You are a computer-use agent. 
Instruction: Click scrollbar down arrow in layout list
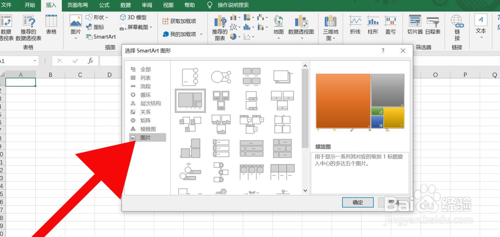pyautogui.click(x=305, y=191)
